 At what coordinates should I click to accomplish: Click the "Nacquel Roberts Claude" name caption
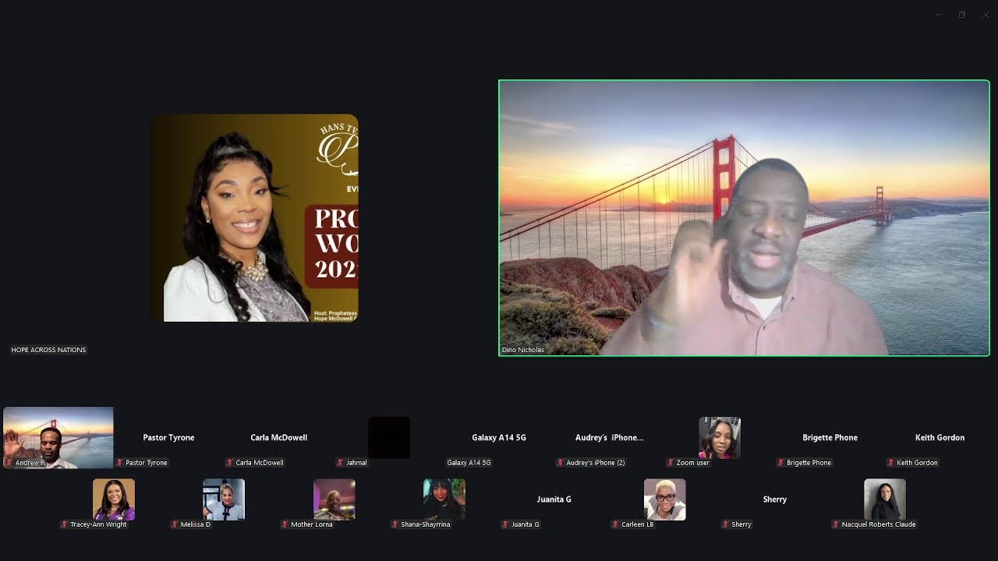tap(879, 524)
